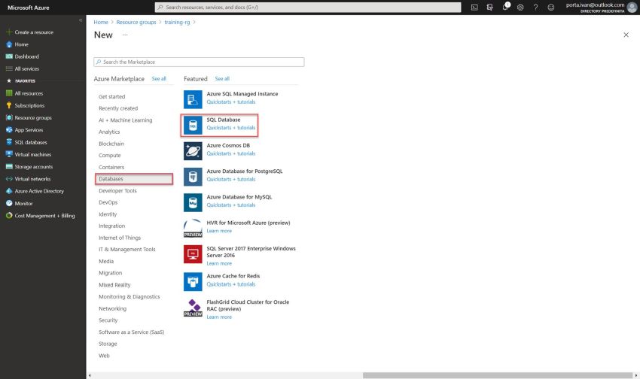This screenshot has width=640, height=379.
Task: Select Web category
Action: click(x=104, y=356)
